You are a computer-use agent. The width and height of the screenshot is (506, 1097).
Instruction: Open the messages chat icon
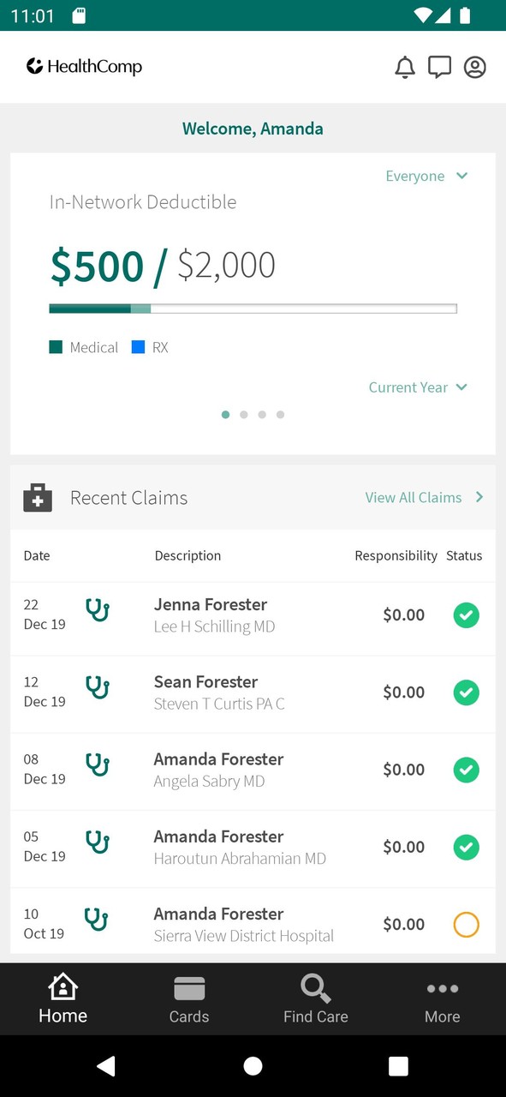point(440,67)
